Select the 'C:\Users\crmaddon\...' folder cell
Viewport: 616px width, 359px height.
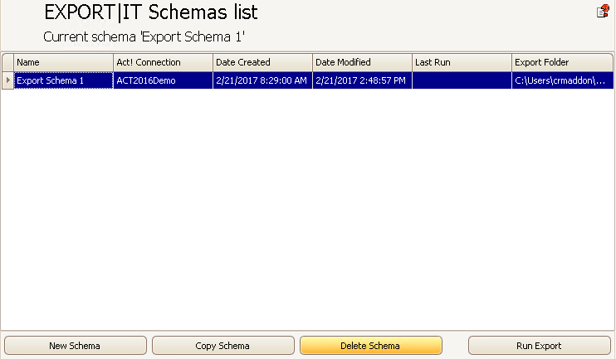(x=563, y=80)
